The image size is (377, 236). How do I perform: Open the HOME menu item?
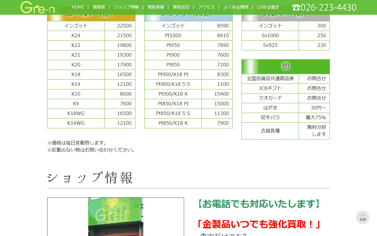(78, 7)
